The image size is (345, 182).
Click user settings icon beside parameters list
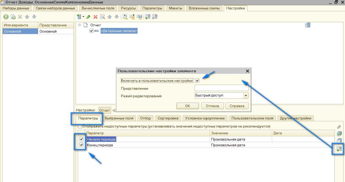point(339,149)
